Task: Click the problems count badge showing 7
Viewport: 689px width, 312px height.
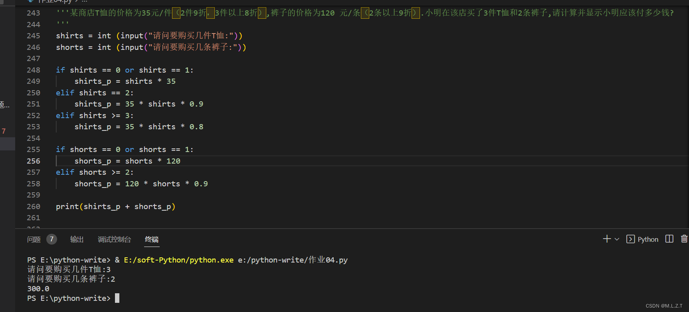Action: pyautogui.click(x=51, y=239)
